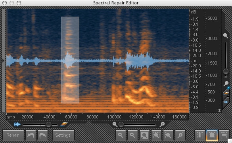Click the 140000 sample mark on ruler
Viewport: 232px width, 143px height.
coord(158,117)
